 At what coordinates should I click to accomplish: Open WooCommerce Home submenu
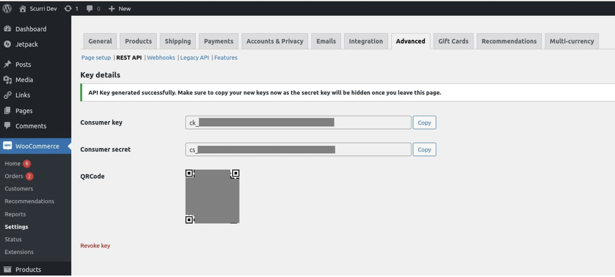tap(12, 164)
